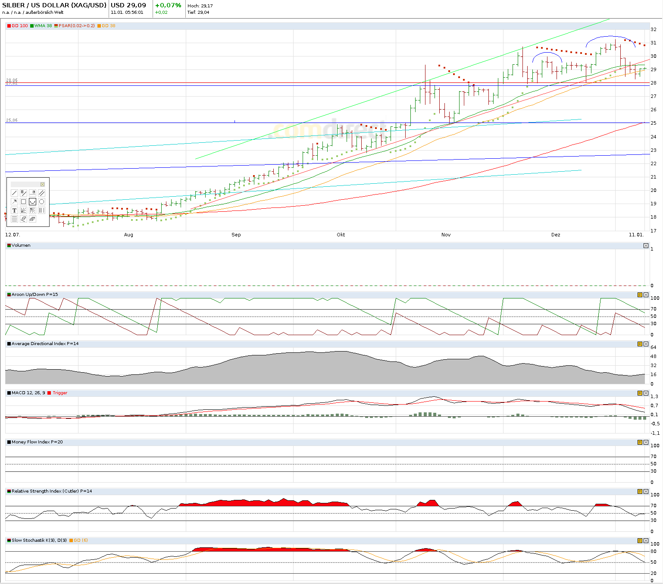Click the MACD 12, 26, 9 label

pos(28,393)
